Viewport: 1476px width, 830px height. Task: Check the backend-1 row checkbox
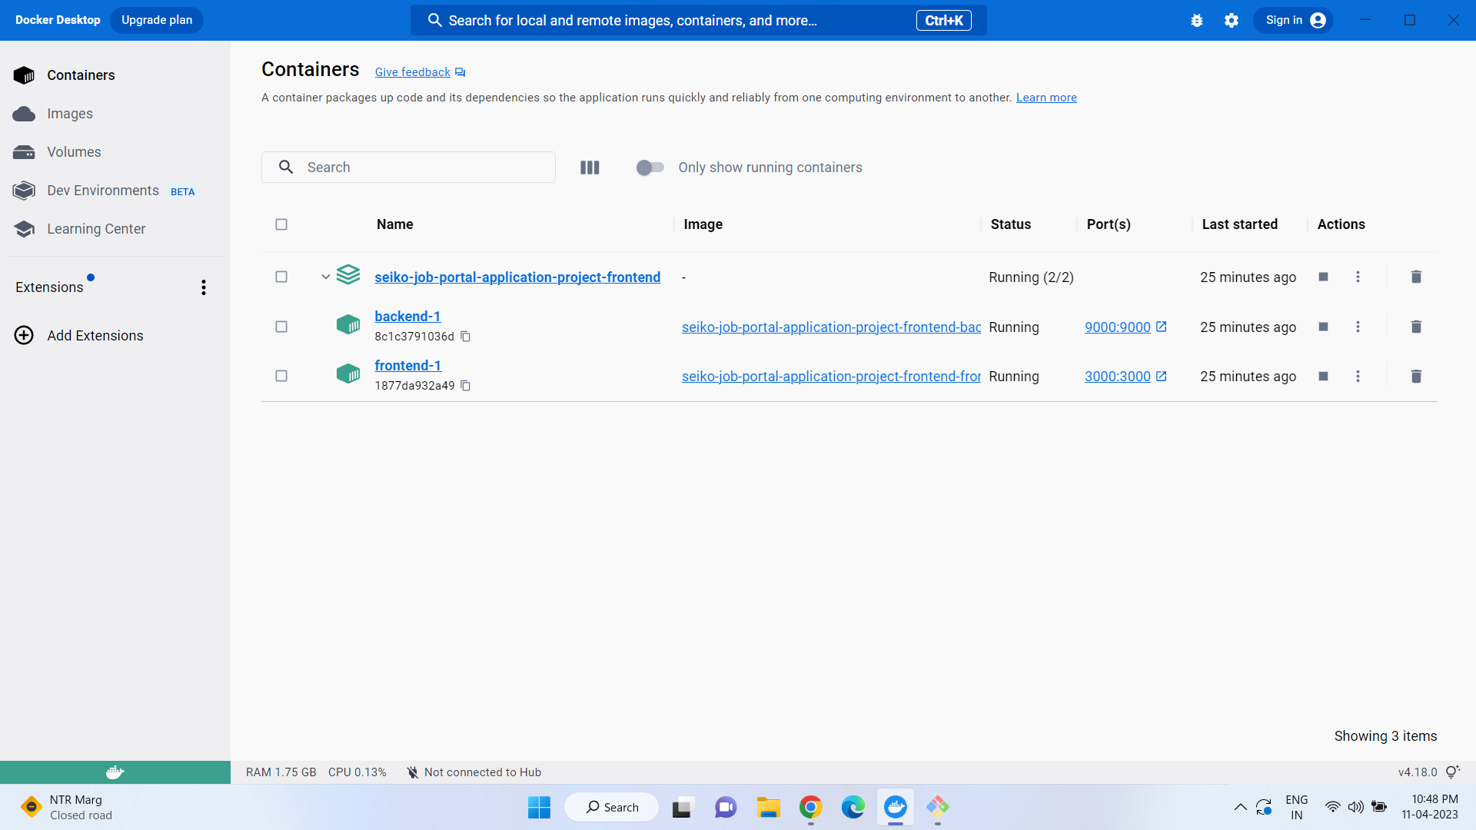[x=281, y=327]
